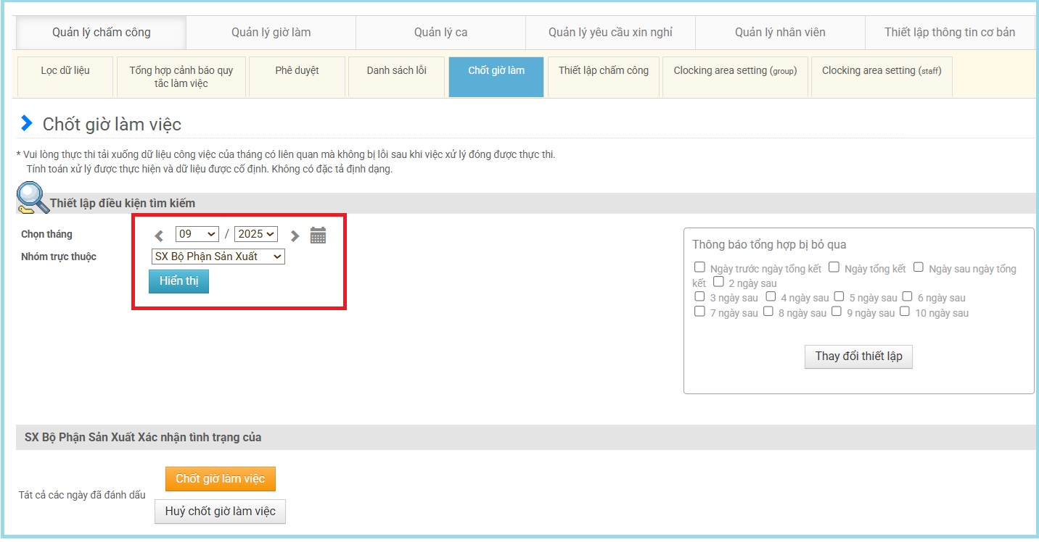Check the '10 ngày sau' option

905,312
